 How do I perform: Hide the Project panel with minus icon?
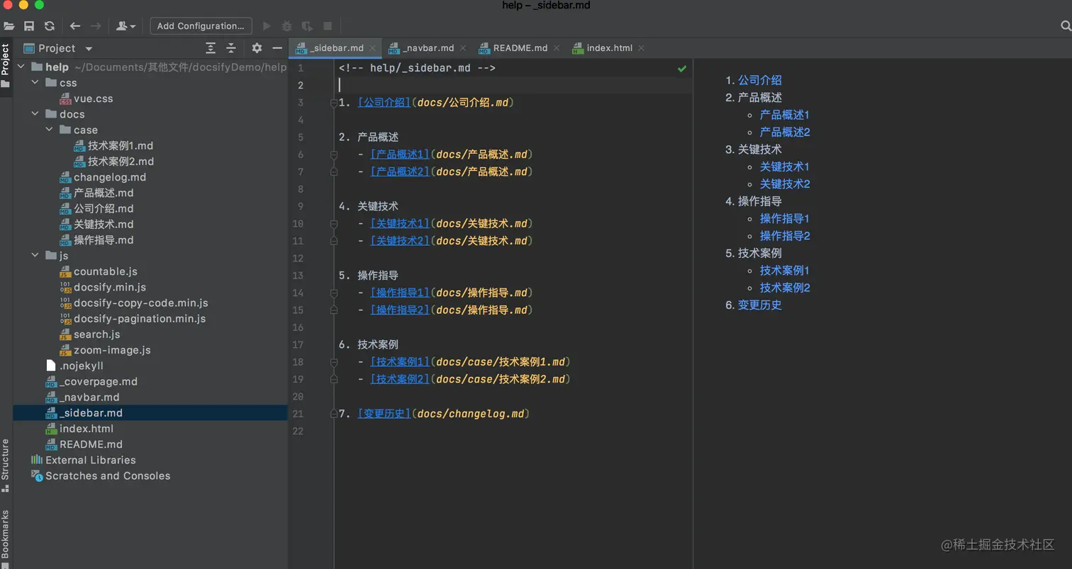coord(277,48)
